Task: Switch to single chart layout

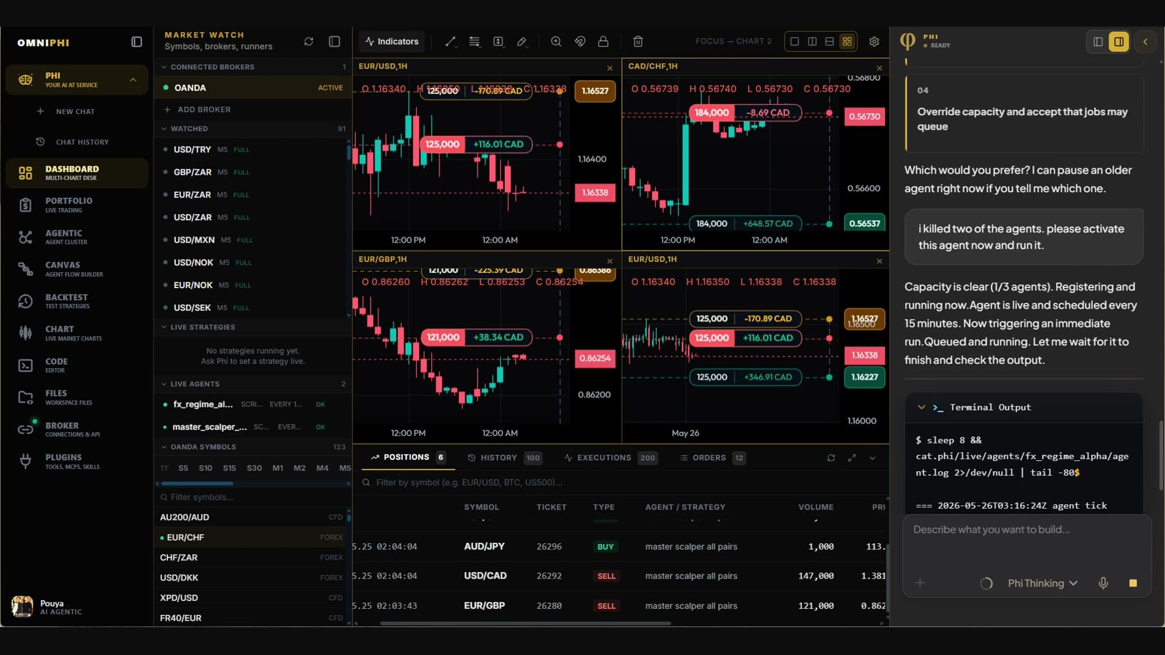Action: click(x=794, y=41)
